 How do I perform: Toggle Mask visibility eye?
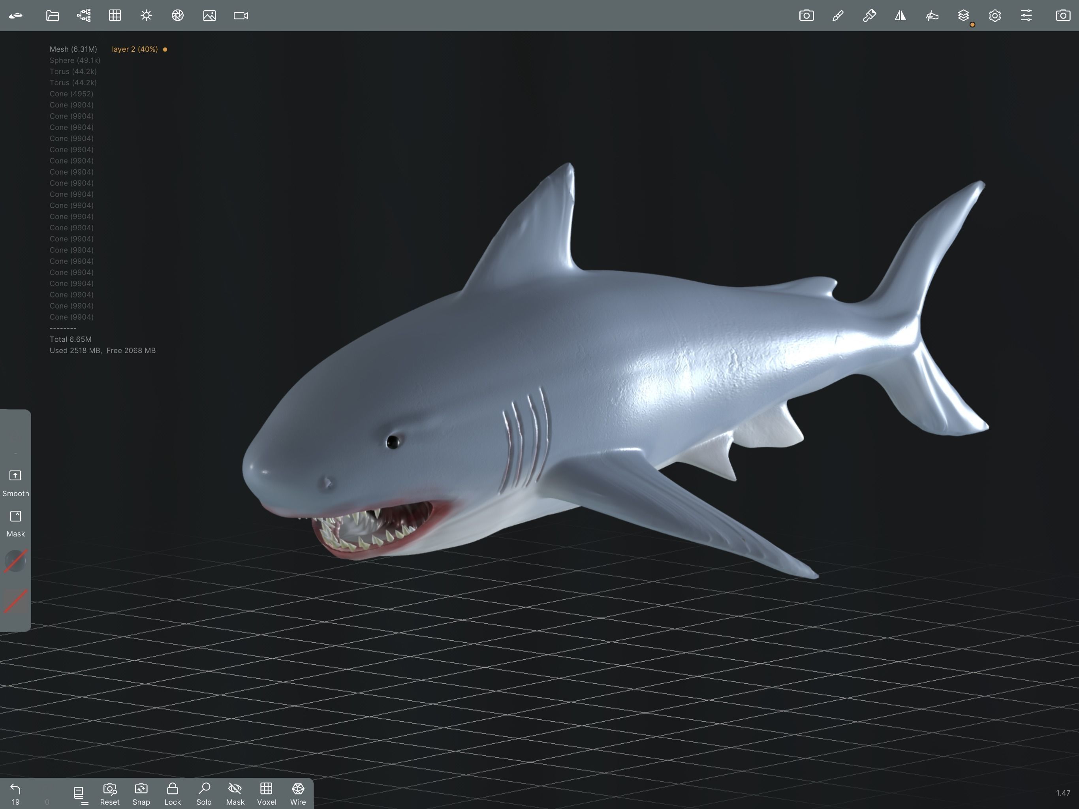click(235, 793)
